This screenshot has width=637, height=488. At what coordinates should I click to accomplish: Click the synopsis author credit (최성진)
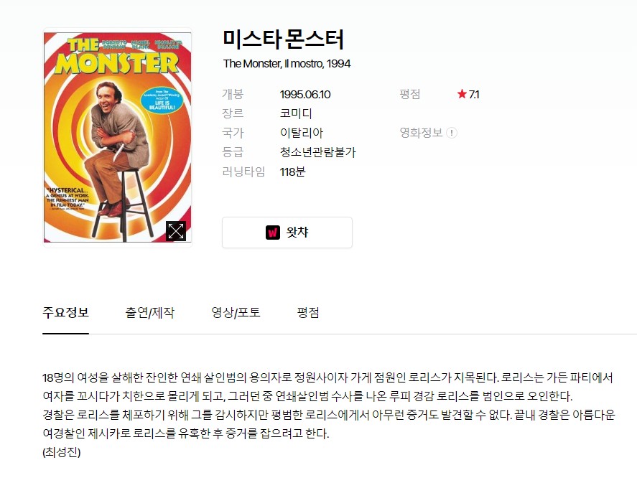tap(62, 452)
